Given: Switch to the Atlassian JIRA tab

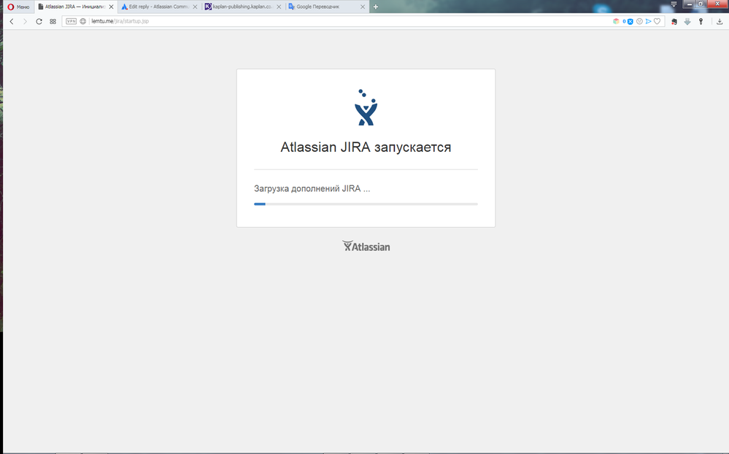Looking at the screenshot, I should pyautogui.click(x=76, y=7).
